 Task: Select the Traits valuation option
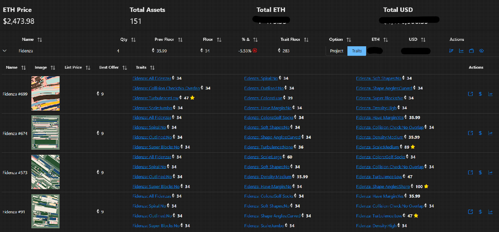click(x=357, y=51)
